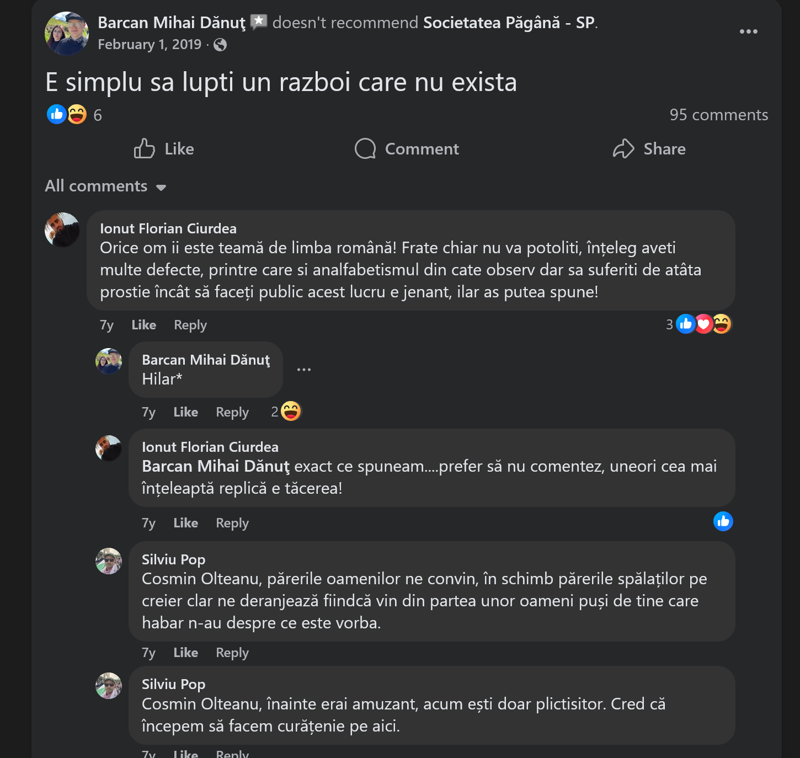Screen dimensions: 800x758
Task: Click the Share arrow button
Action: tap(649, 149)
